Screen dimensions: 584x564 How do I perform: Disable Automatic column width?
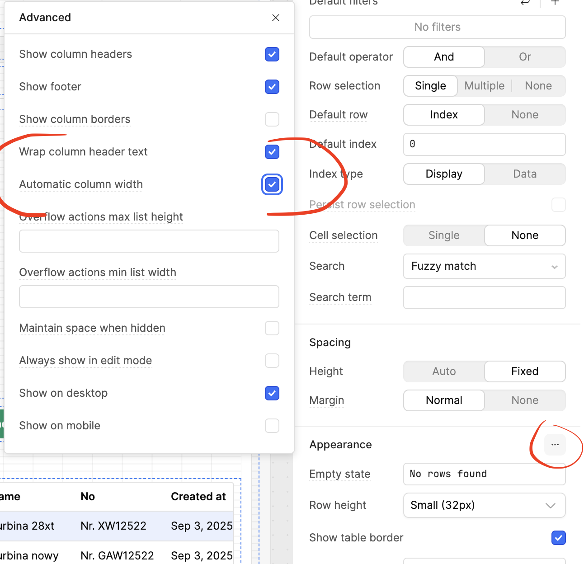click(x=272, y=184)
